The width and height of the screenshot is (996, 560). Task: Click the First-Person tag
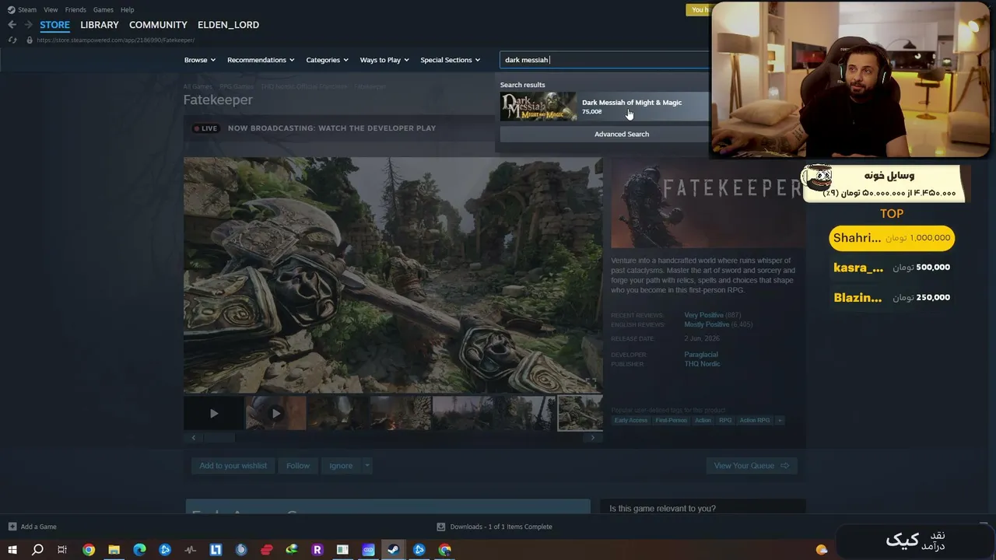[672, 421]
